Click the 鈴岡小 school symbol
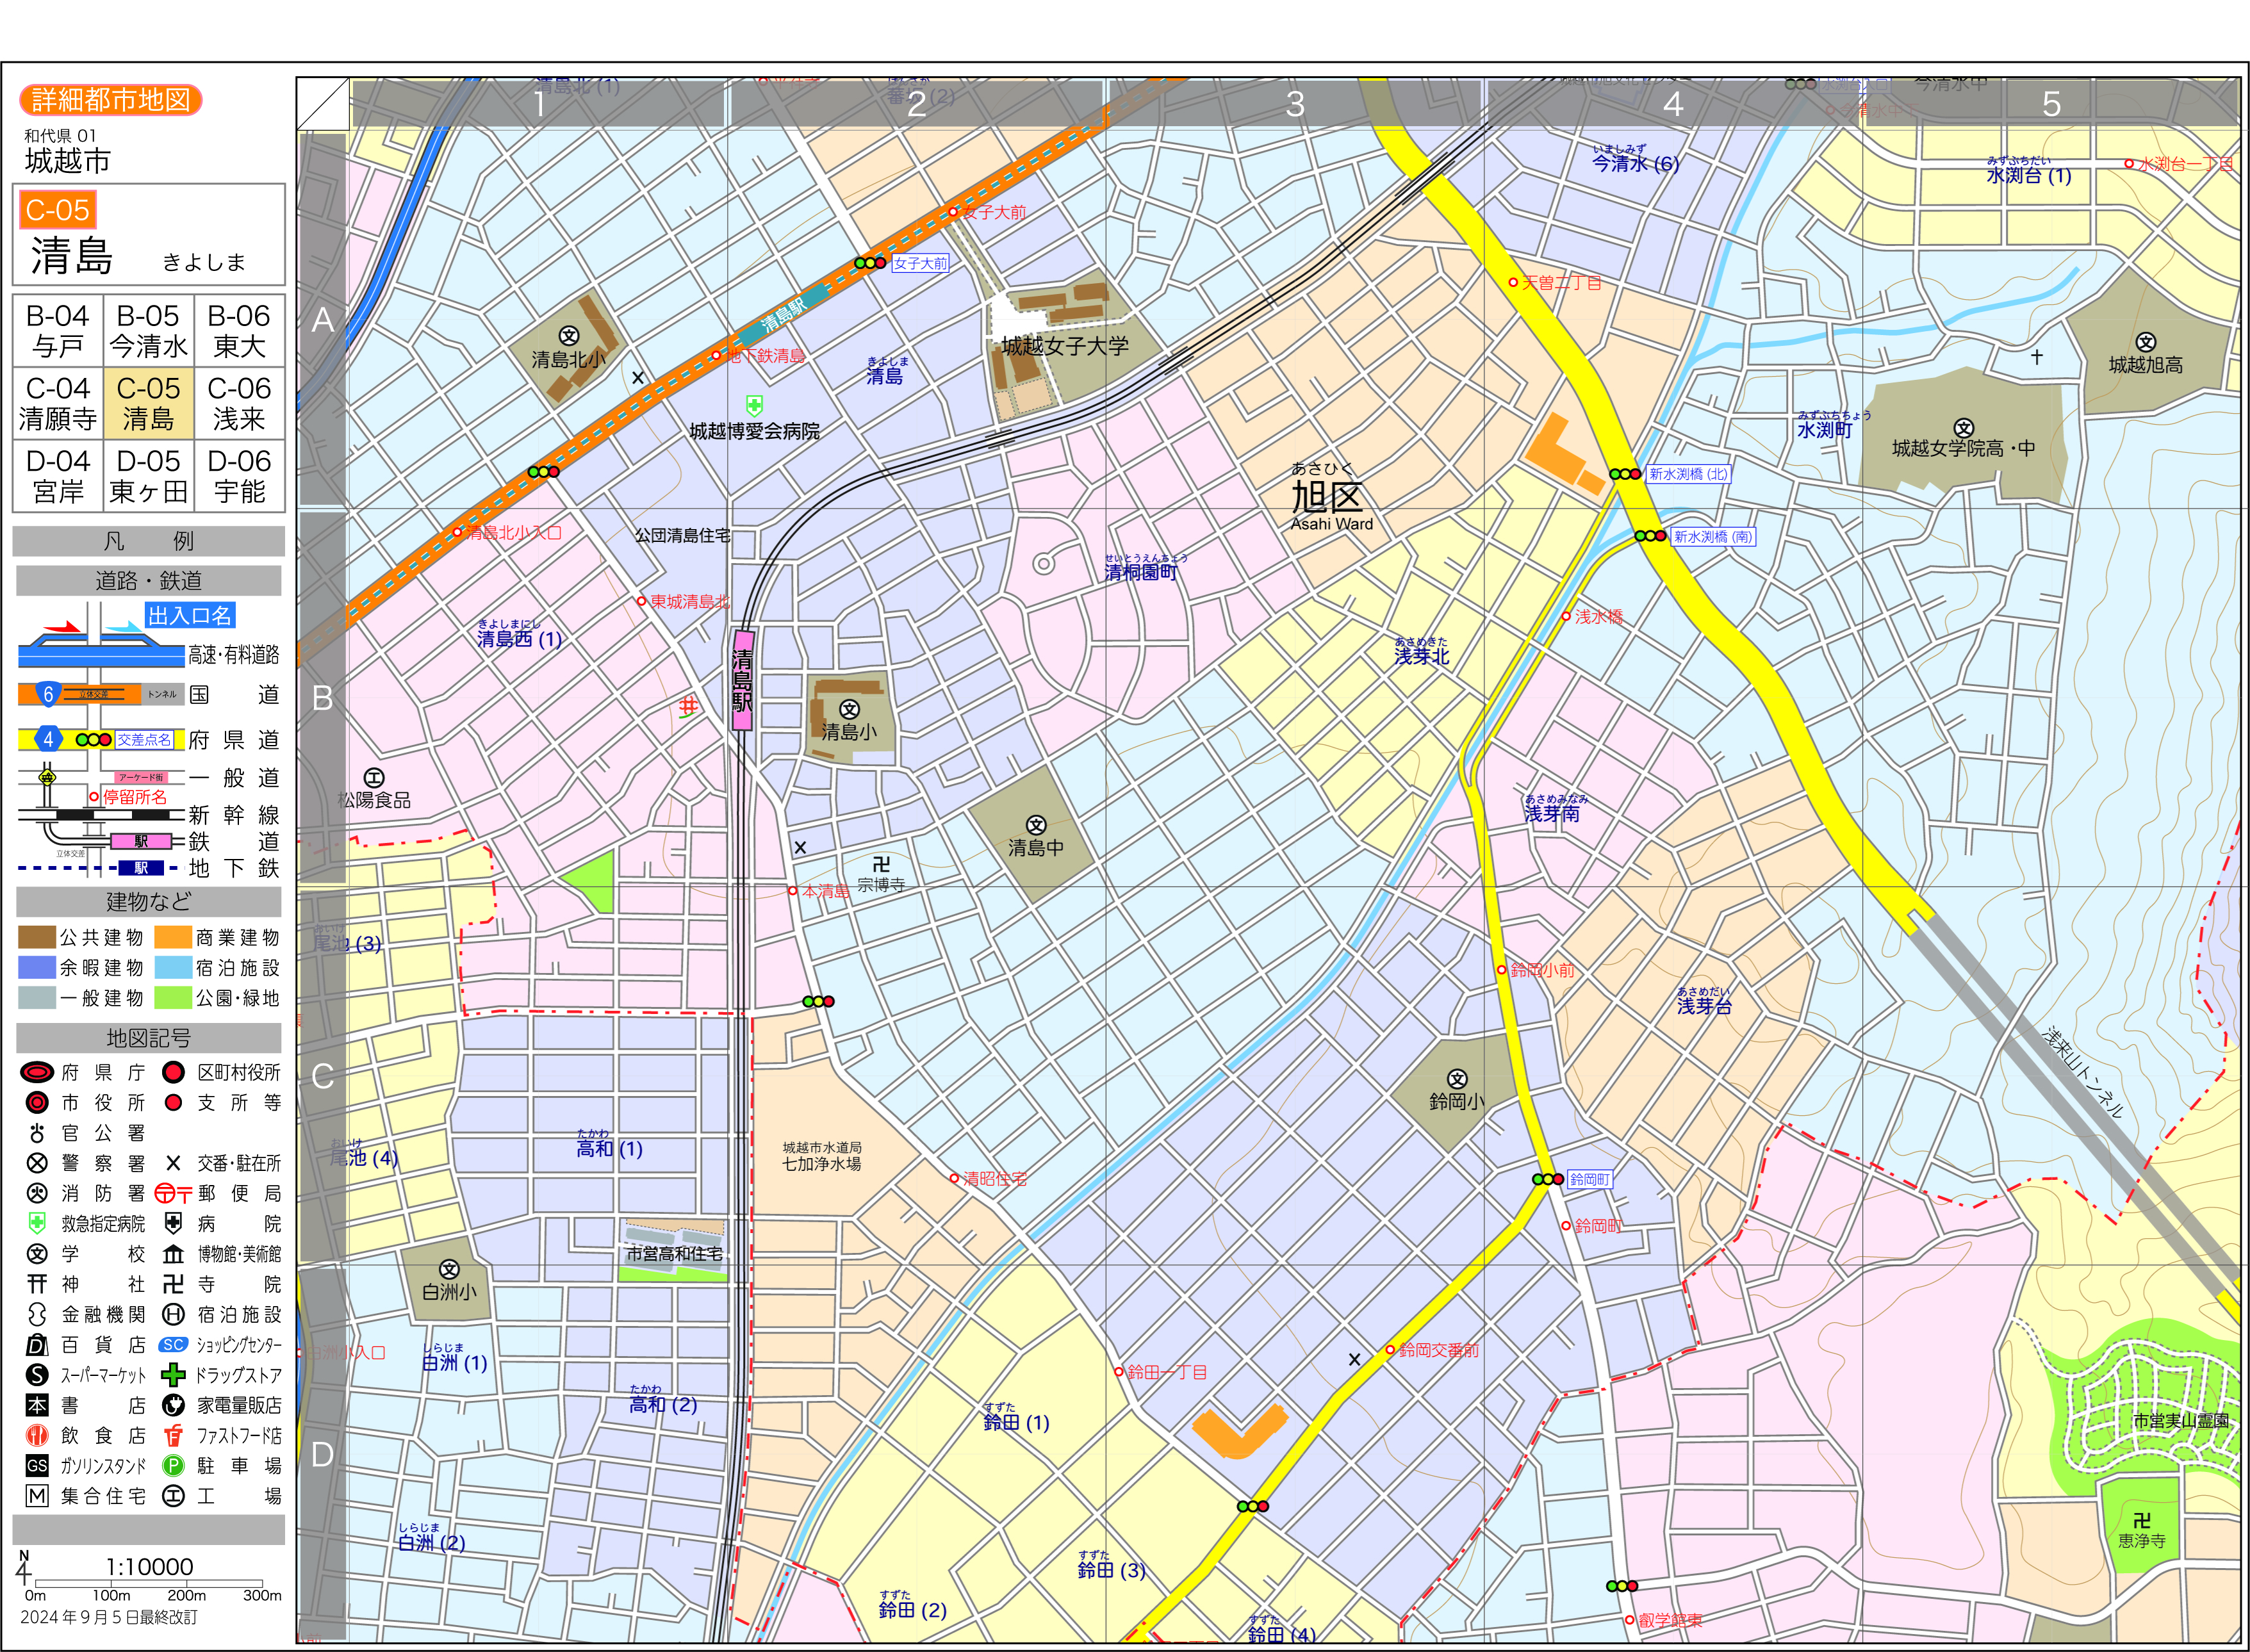 (1457, 1079)
